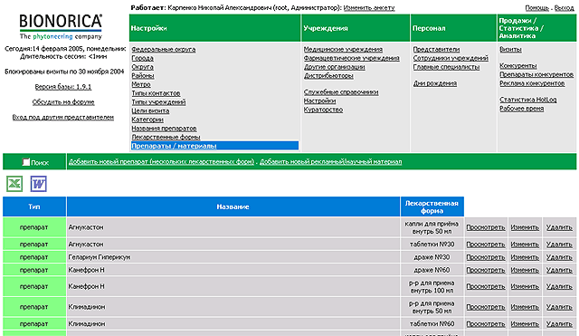Open the Федеральные округа link
This screenshot has width=579, height=336.
pos(164,49)
